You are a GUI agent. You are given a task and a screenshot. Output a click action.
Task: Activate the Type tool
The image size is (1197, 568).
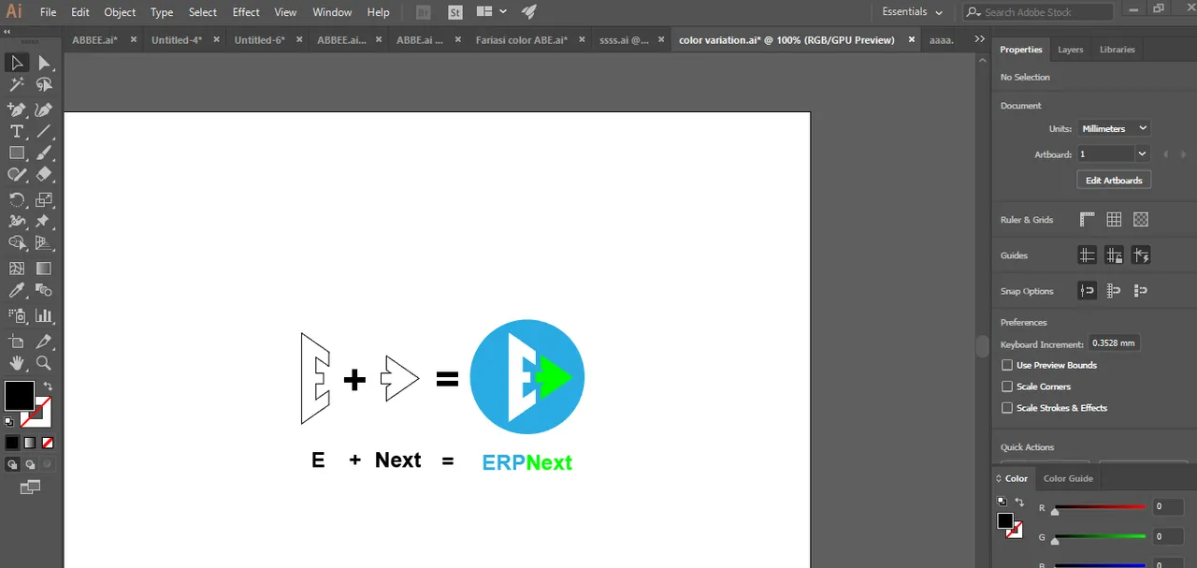coord(17,131)
